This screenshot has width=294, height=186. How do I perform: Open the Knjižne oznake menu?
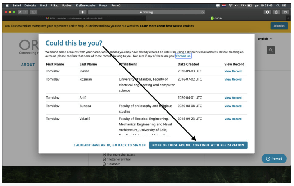(x=86, y=5)
